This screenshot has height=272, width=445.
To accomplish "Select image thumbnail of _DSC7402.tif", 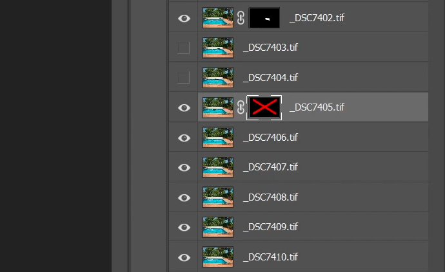I will (218, 18).
